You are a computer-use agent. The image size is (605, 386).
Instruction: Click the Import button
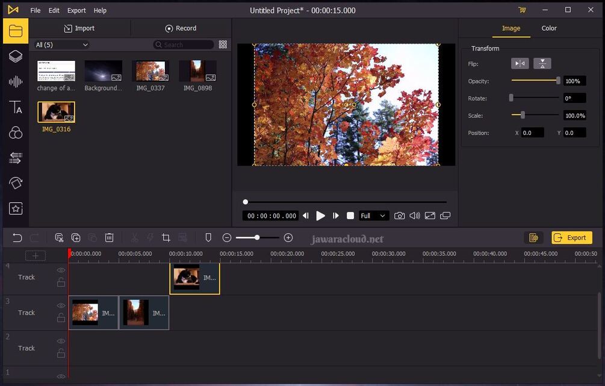pos(79,28)
